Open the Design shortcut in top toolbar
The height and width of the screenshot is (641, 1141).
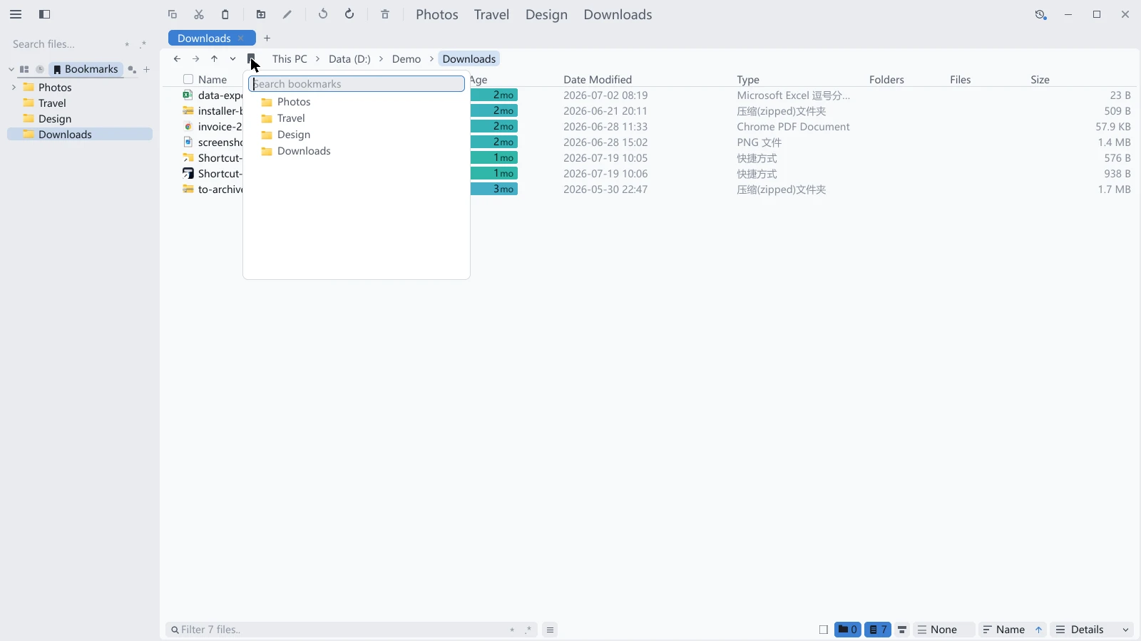pos(546,14)
